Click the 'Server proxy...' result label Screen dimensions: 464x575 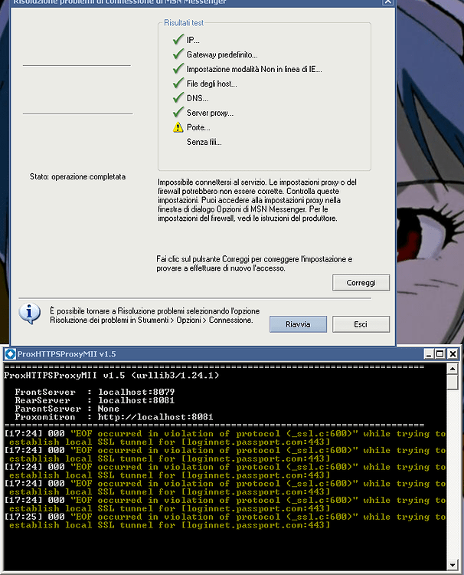click(x=210, y=113)
